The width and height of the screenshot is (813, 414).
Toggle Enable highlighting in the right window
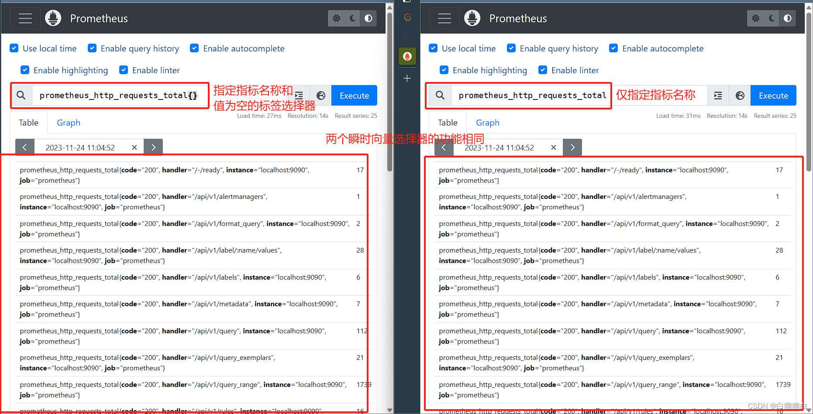click(444, 70)
